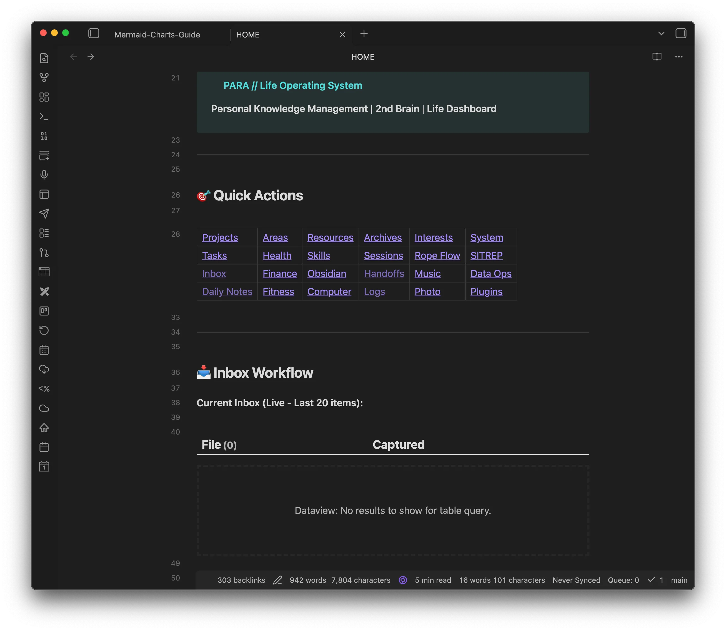Toggle the right sidebar panel

[680, 34]
